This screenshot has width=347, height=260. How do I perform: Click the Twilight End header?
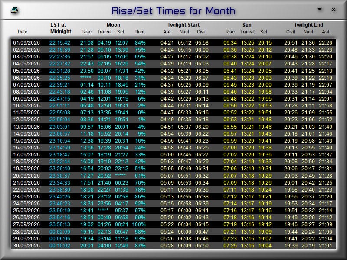308,25
